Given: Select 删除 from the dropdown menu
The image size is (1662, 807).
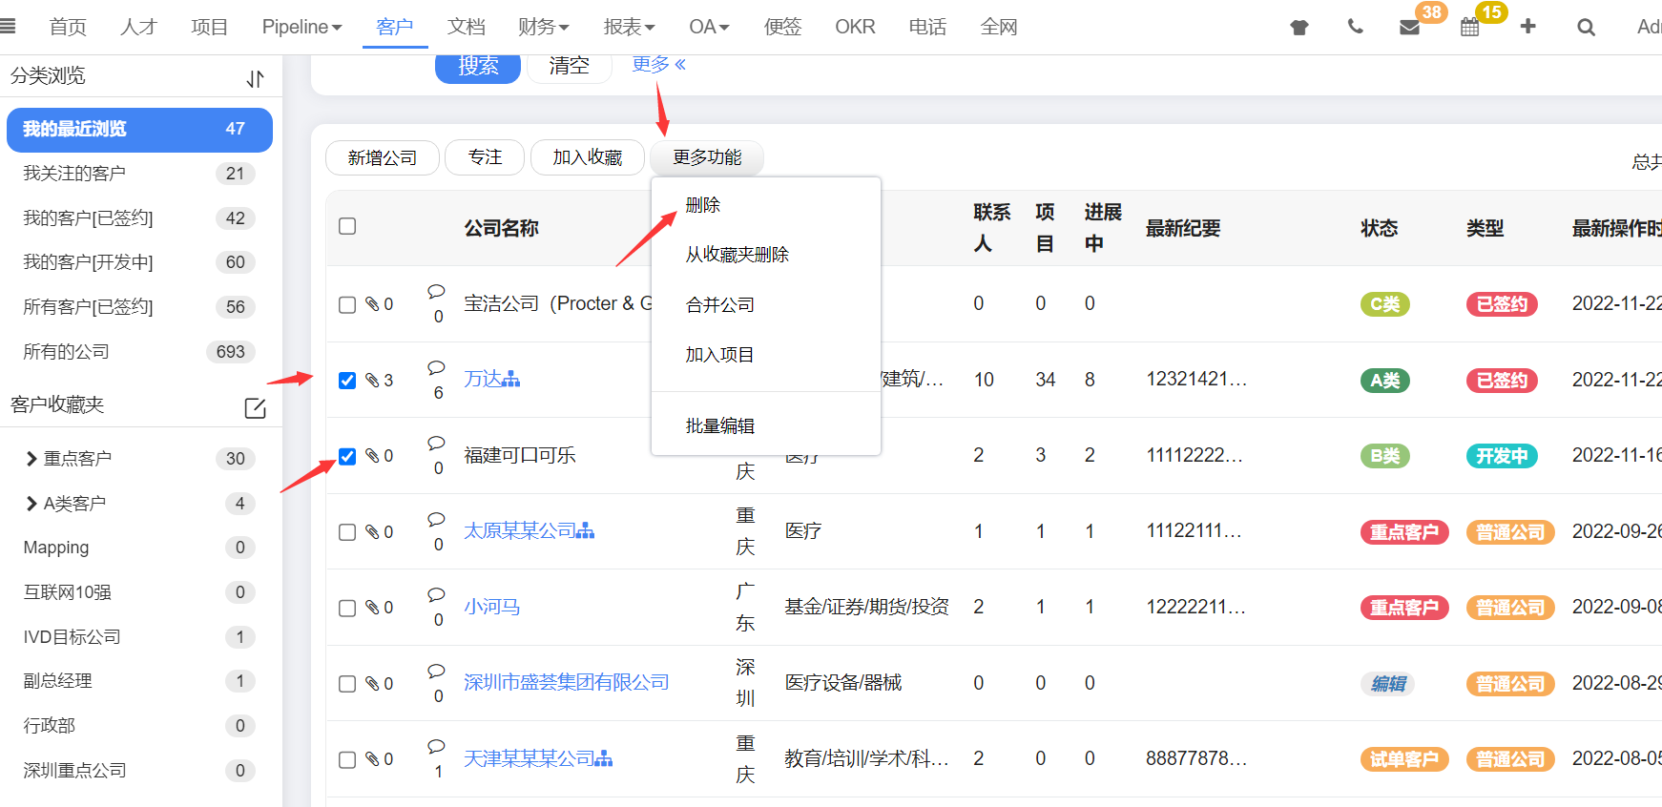Looking at the screenshot, I should [703, 205].
